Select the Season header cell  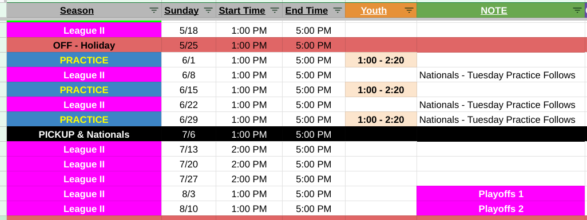click(84, 10)
